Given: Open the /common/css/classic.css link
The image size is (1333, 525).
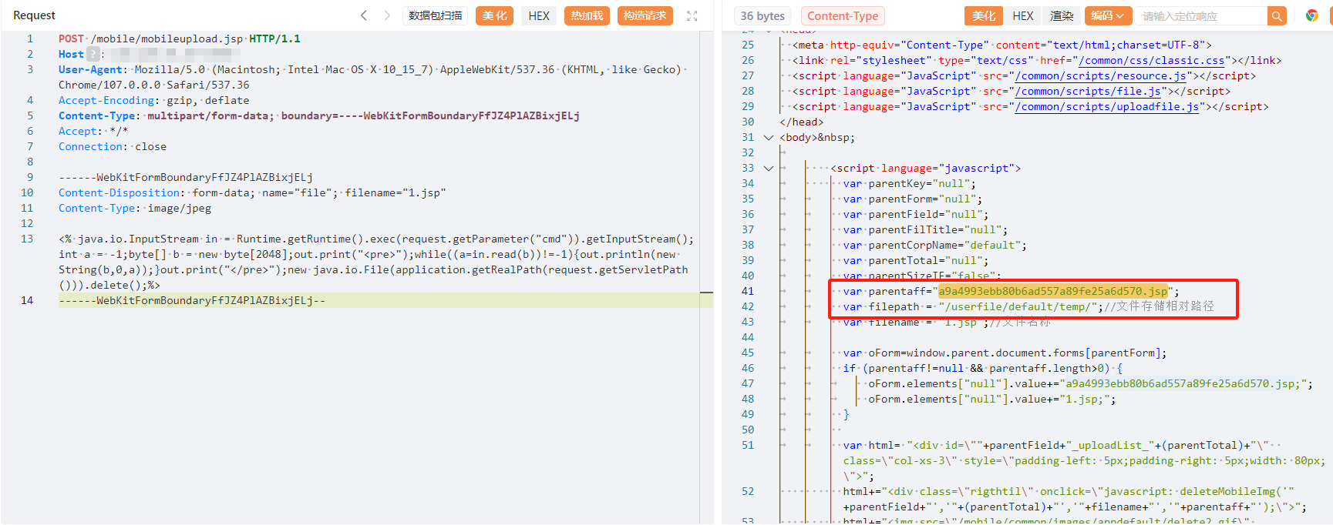Looking at the screenshot, I should click(x=1152, y=60).
